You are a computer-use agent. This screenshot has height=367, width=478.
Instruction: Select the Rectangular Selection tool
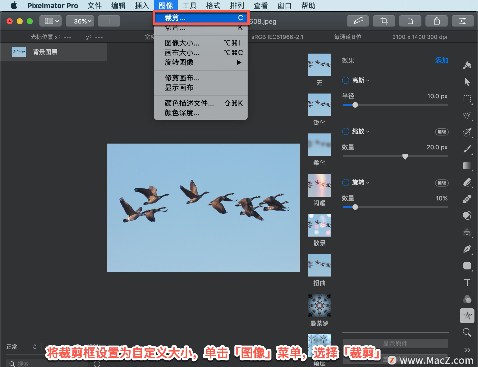(467, 99)
